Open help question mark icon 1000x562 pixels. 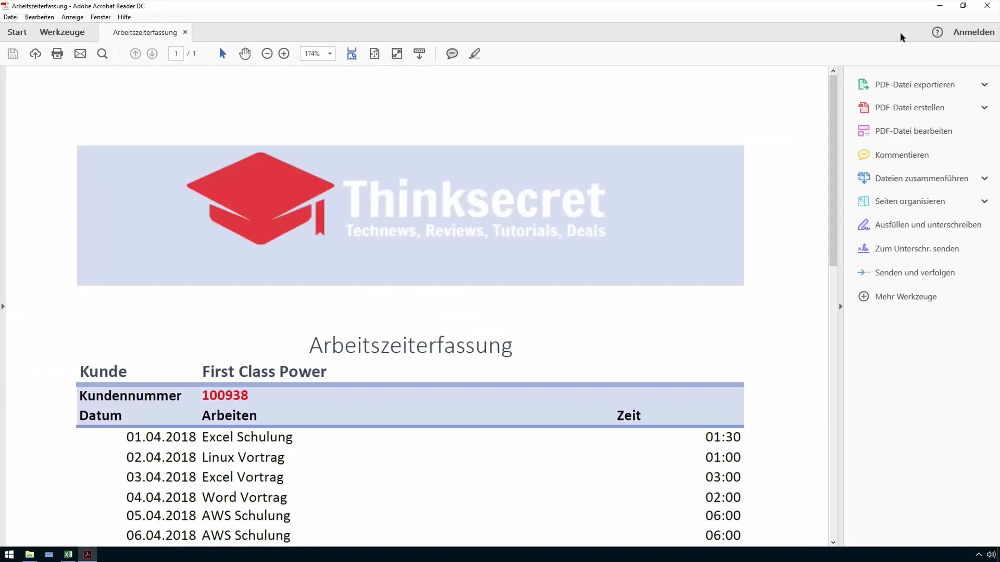point(938,32)
